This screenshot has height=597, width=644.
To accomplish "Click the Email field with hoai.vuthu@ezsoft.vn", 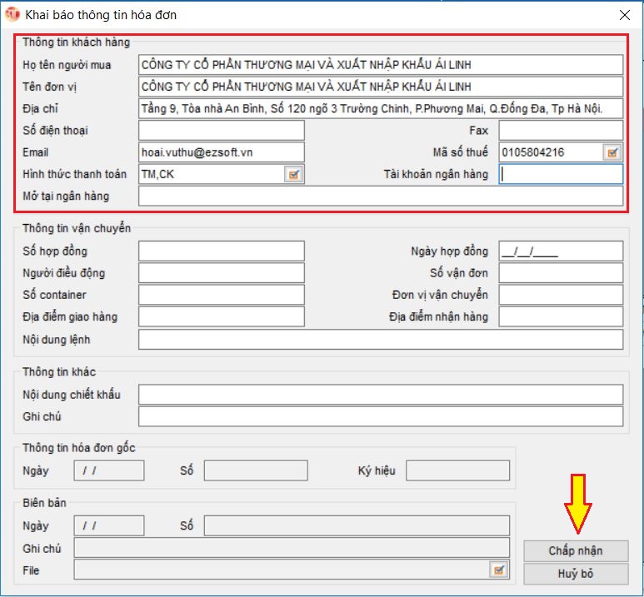I will click(x=222, y=152).
